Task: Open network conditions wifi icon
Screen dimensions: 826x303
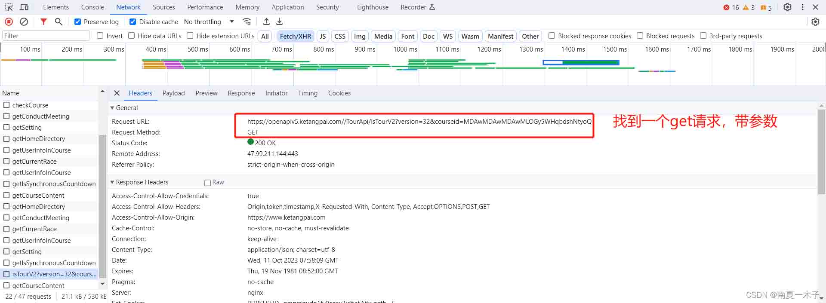Action: pos(247,21)
